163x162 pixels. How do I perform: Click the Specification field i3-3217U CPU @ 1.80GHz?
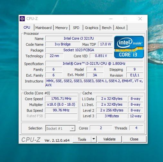[94, 63]
